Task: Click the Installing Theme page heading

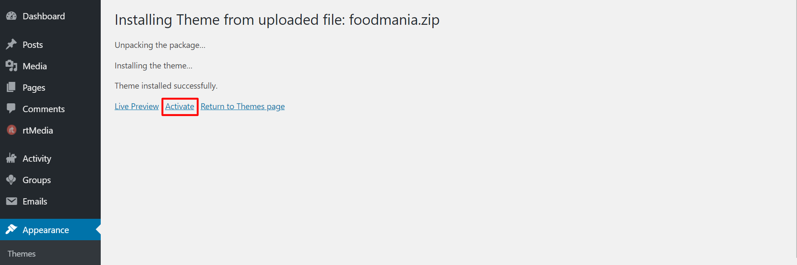Action: point(277,19)
